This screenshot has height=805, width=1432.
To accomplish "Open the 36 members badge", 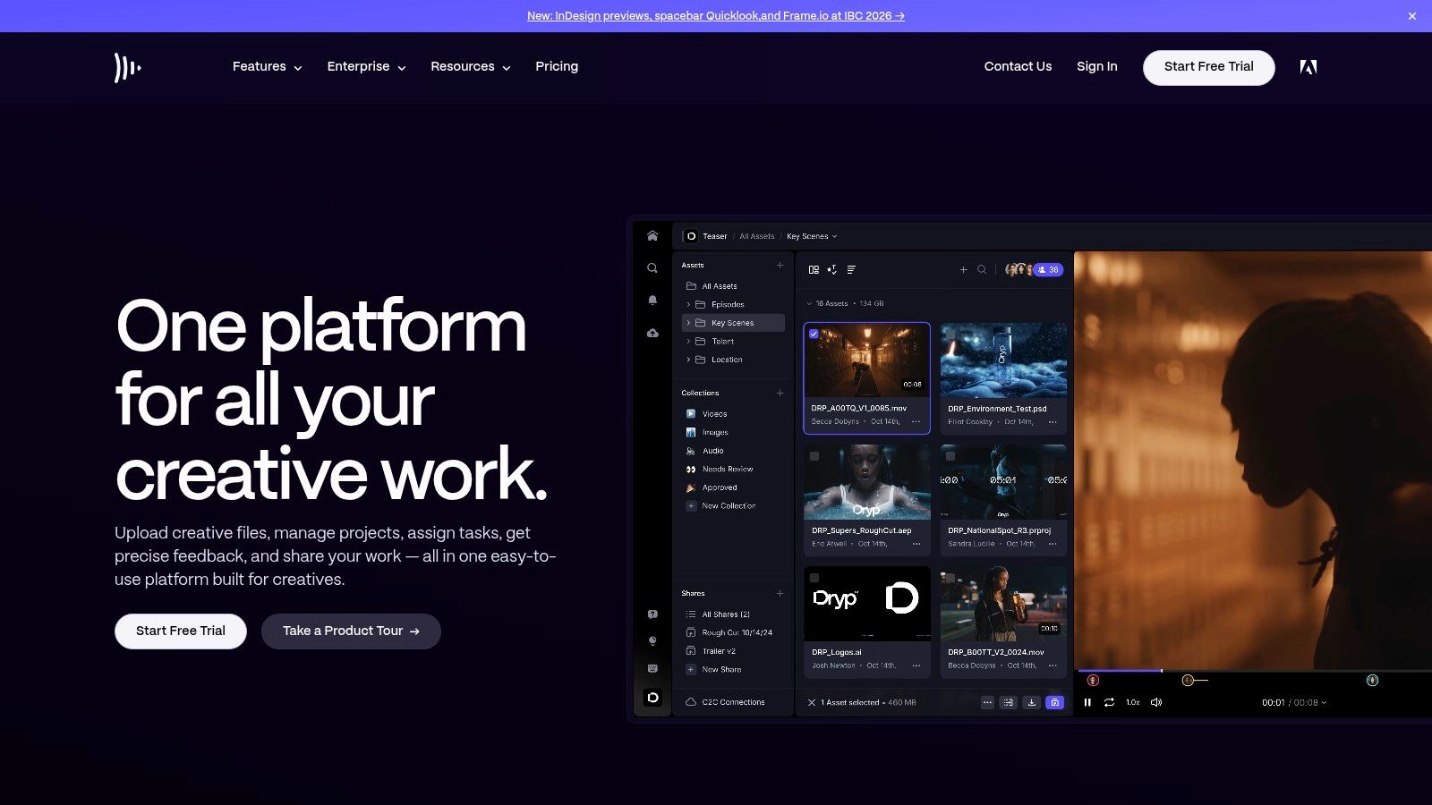I will [x=1048, y=269].
